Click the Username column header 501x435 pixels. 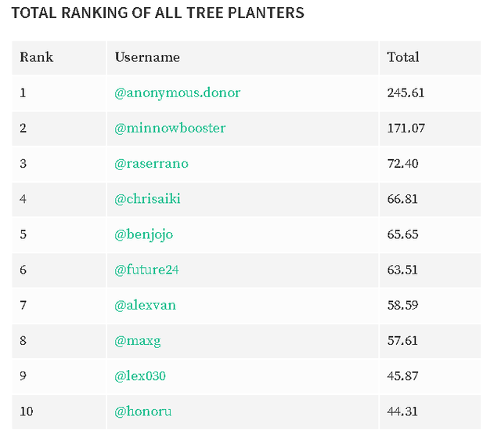[147, 57]
